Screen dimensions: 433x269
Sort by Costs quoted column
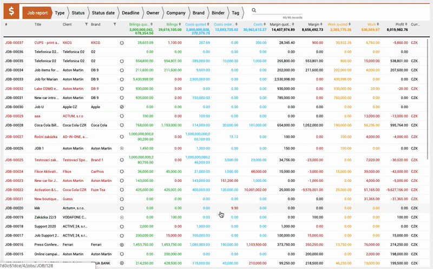pos(197,24)
